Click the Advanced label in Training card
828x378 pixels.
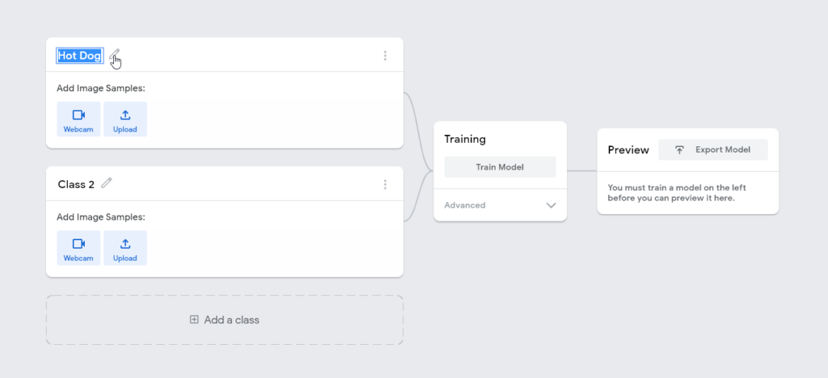465,205
